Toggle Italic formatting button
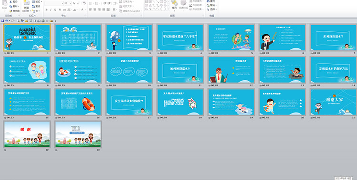This screenshot has height=180, width=357. [x=51, y=9]
